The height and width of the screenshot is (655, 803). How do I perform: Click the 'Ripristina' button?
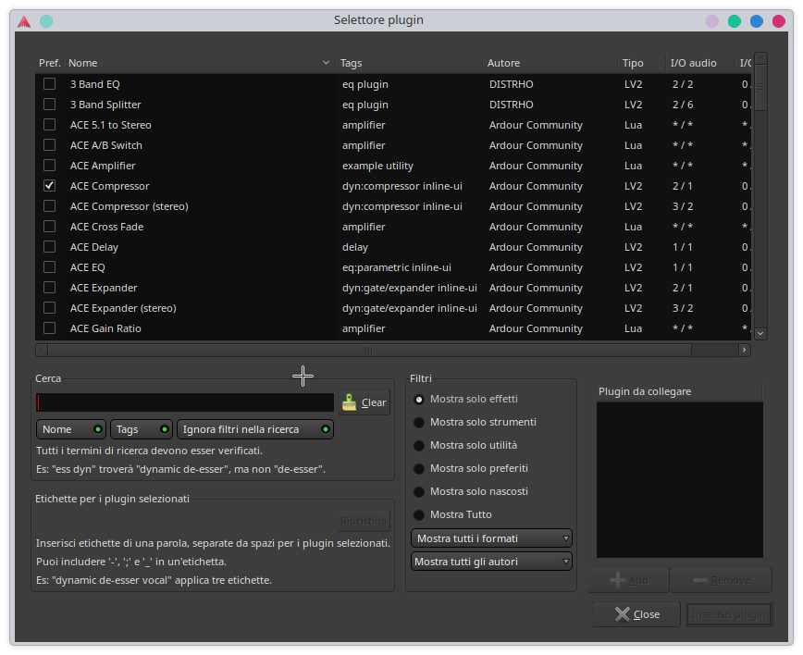[x=363, y=520]
